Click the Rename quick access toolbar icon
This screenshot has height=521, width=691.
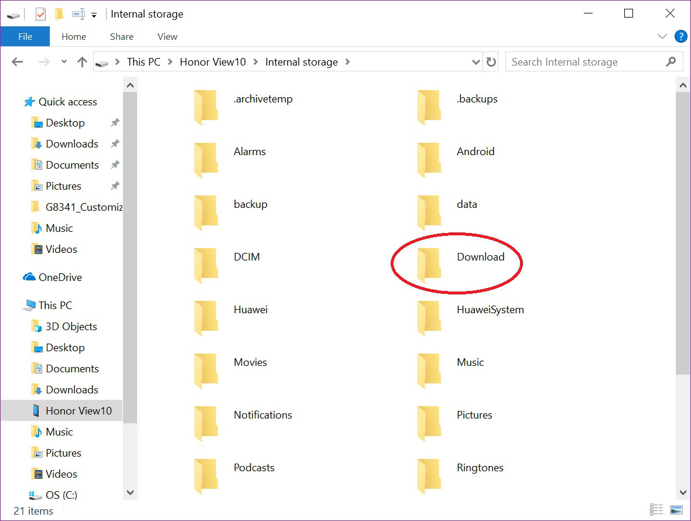[x=78, y=14]
